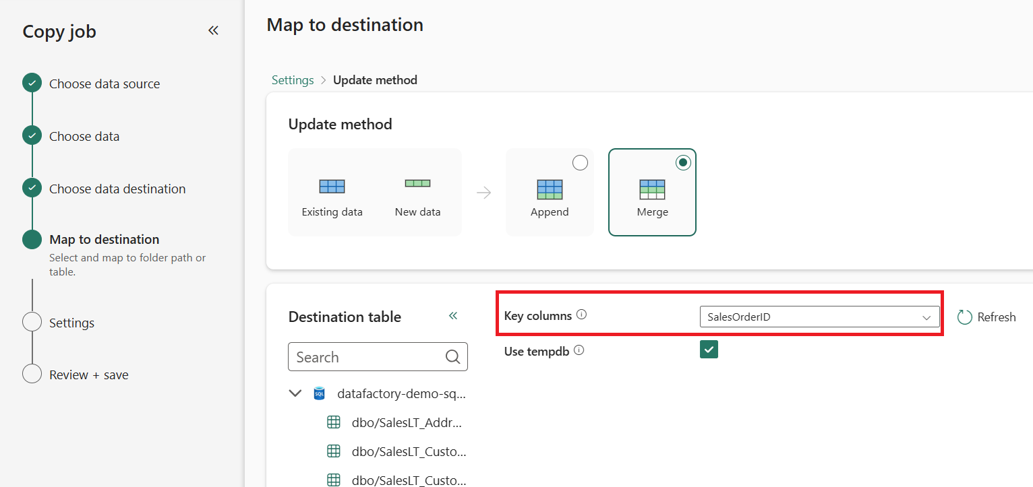This screenshot has height=487, width=1033.
Task: Go to the Choose data step
Action: (x=84, y=136)
